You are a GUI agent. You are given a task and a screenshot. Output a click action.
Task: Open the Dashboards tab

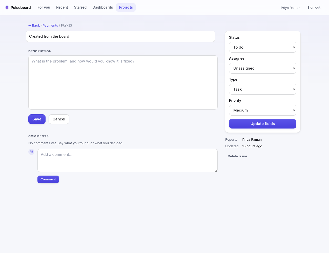pos(103,7)
